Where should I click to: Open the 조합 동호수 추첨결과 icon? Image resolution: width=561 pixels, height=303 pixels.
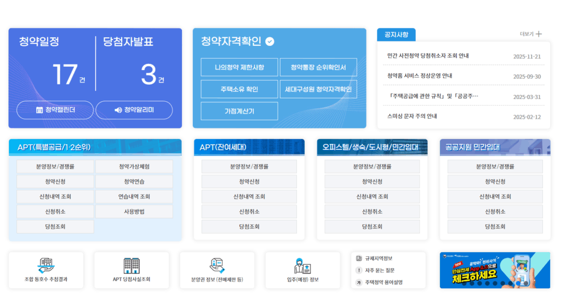pos(46,266)
